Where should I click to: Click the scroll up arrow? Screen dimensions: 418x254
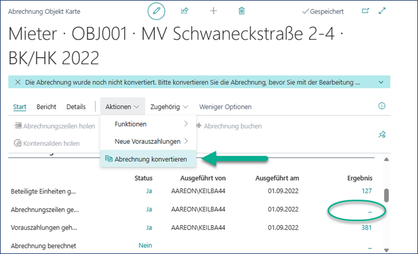tap(386, 160)
